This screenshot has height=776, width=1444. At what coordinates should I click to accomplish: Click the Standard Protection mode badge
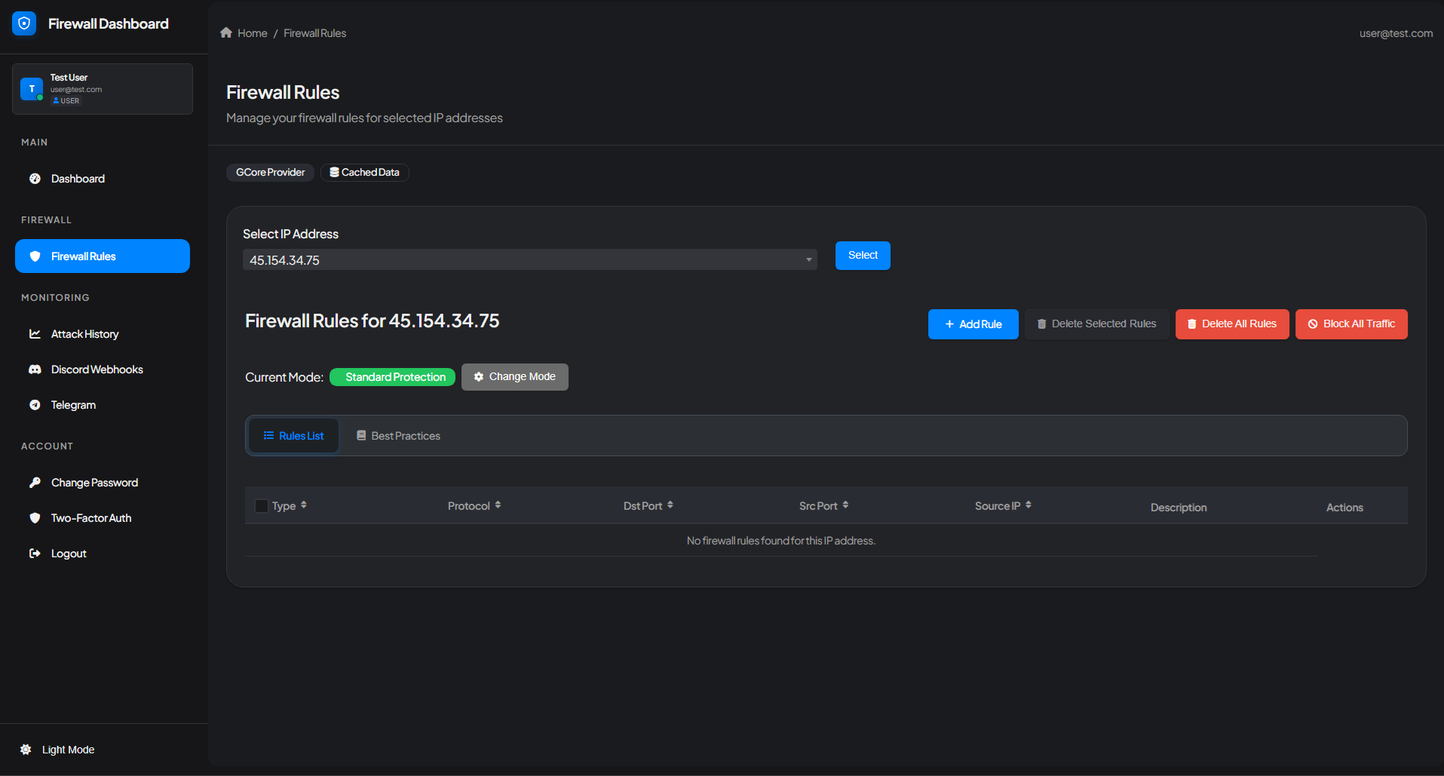(392, 377)
